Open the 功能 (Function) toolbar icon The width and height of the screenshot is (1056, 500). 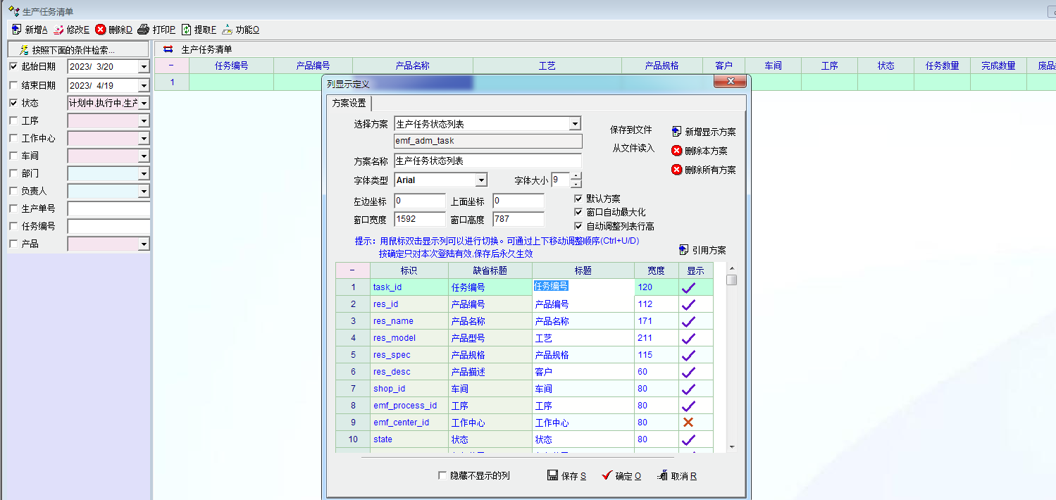(227, 30)
